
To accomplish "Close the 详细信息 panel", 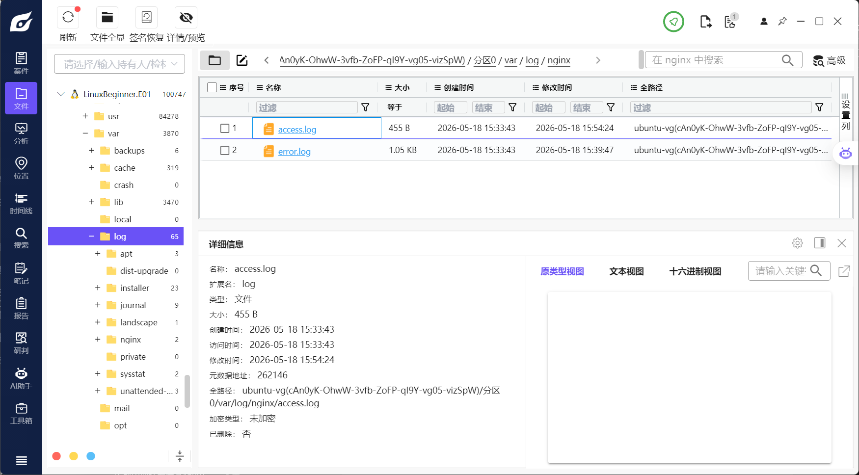I will [842, 243].
